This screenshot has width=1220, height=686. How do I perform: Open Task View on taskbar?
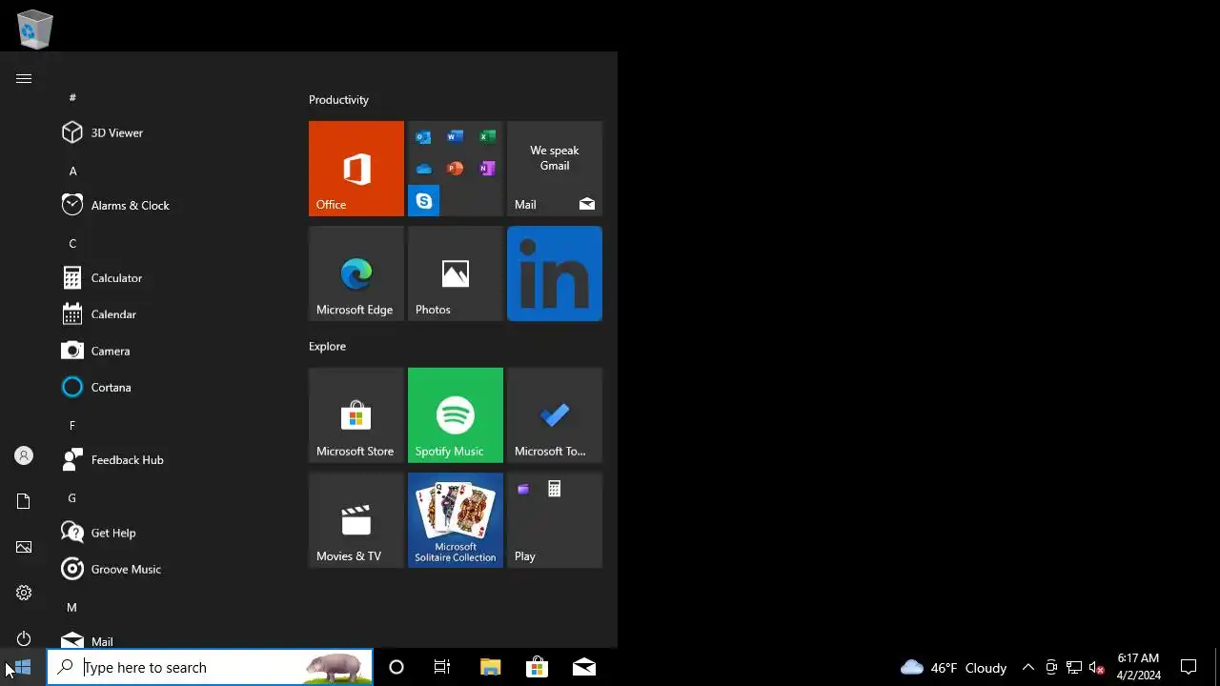(442, 667)
